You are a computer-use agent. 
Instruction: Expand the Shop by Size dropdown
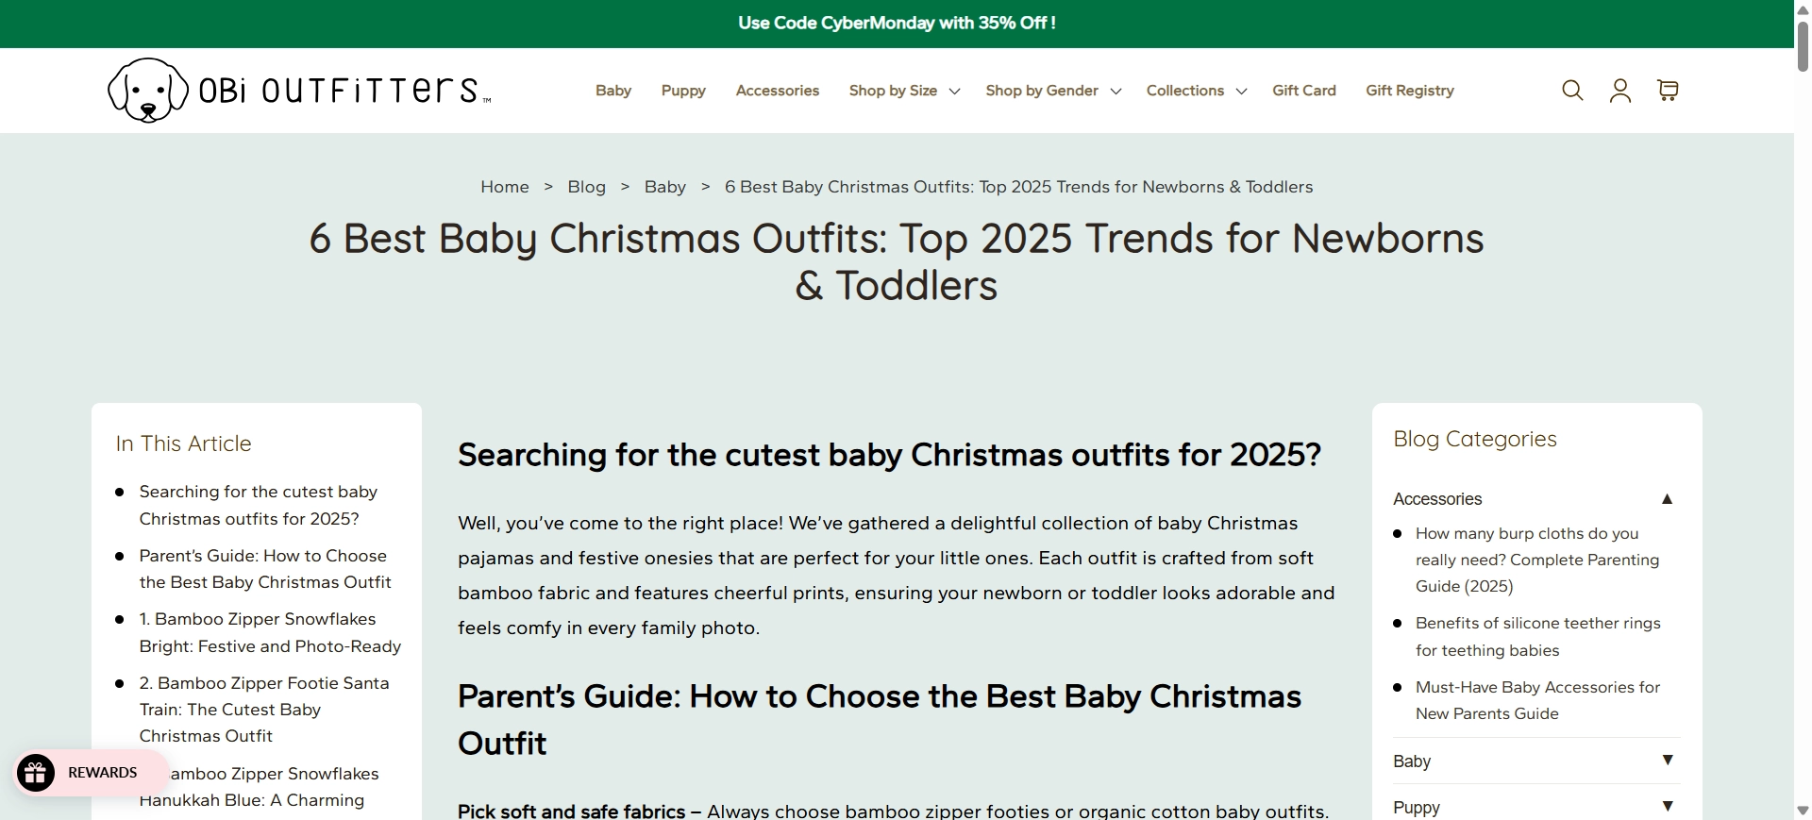click(x=903, y=91)
